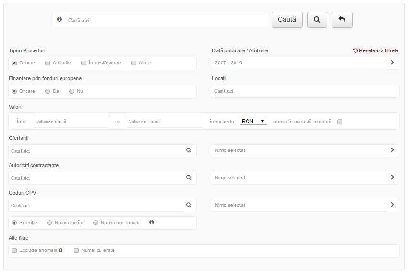
Task: Click the magnifier icon in Ofertanți search
Action: (x=189, y=150)
